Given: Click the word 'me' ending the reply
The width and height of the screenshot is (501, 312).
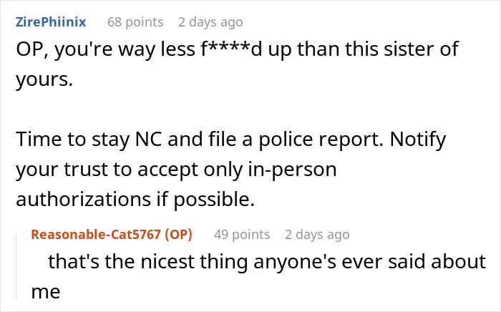Looking at the screenshot, I should pyautogui.click(x=46, y=292).
